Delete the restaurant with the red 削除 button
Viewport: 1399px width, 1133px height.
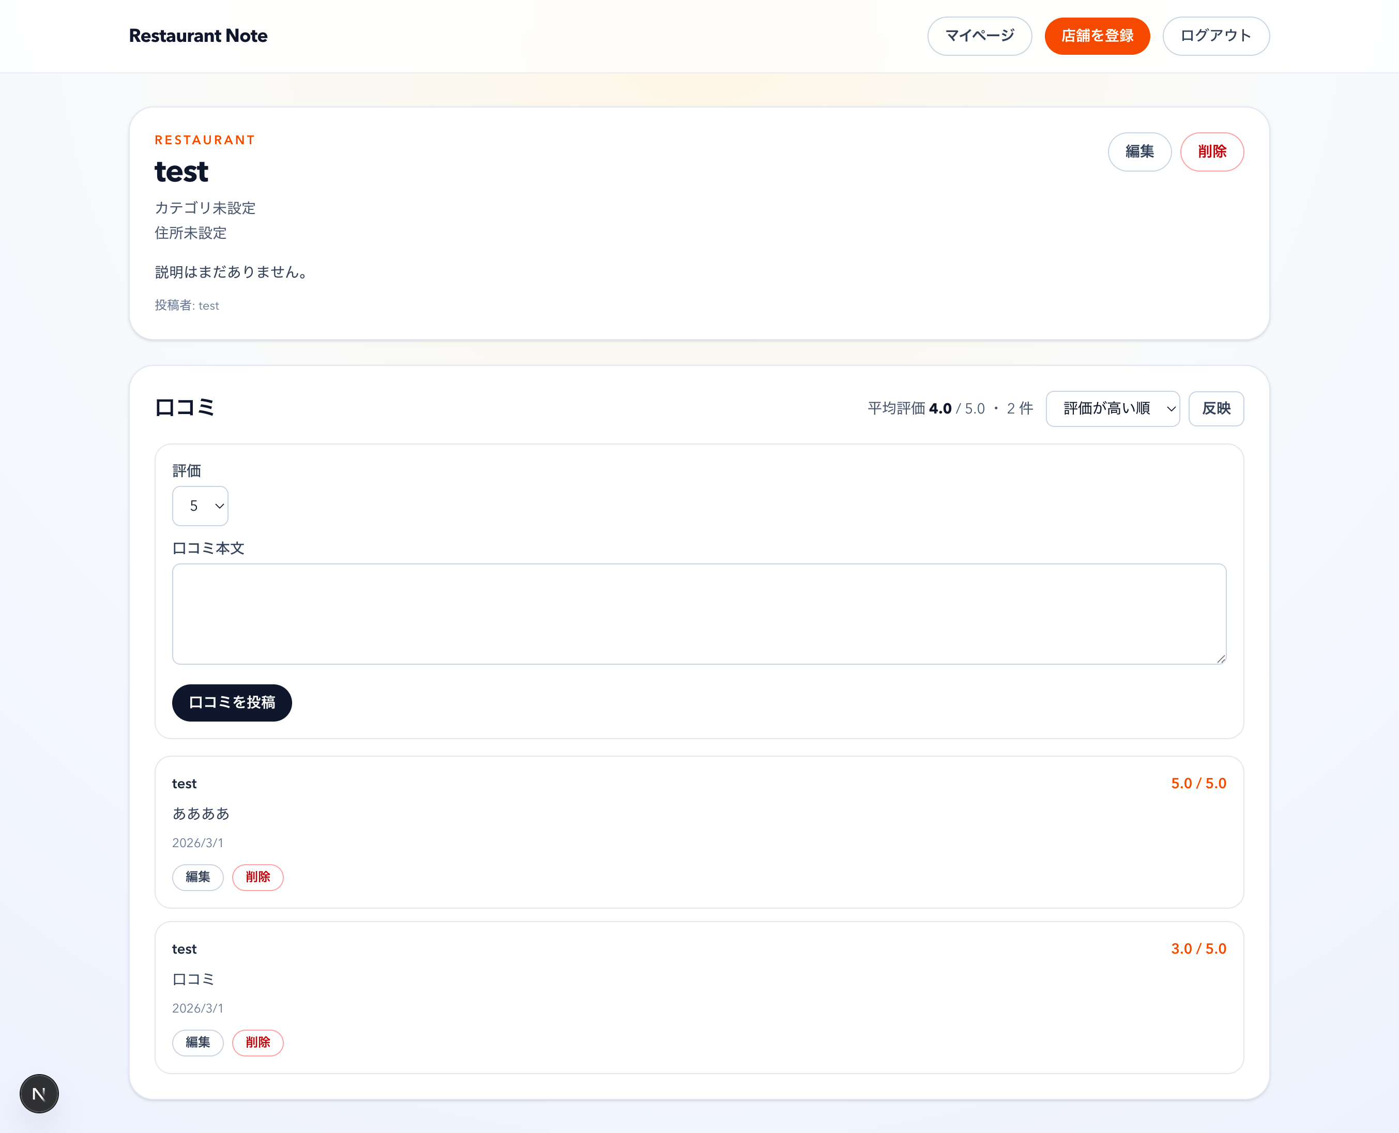pos(1212,152)
